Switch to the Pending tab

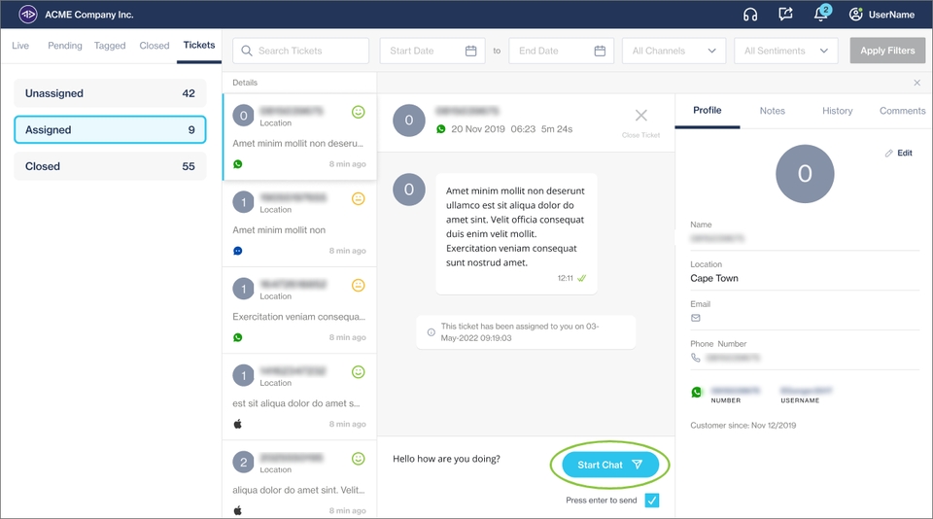[x=65, y=46]
